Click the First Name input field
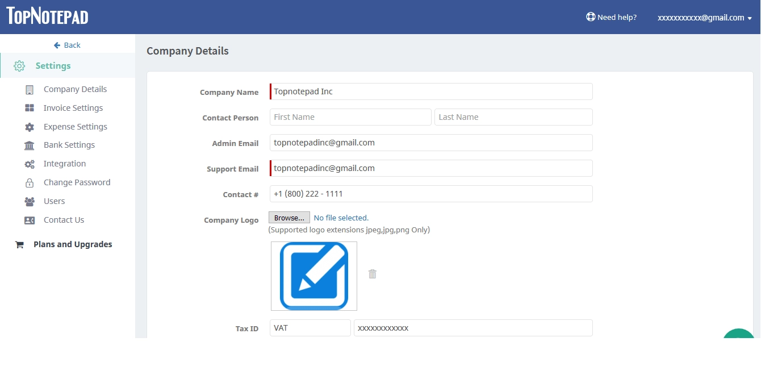 [x=350, y=117]
